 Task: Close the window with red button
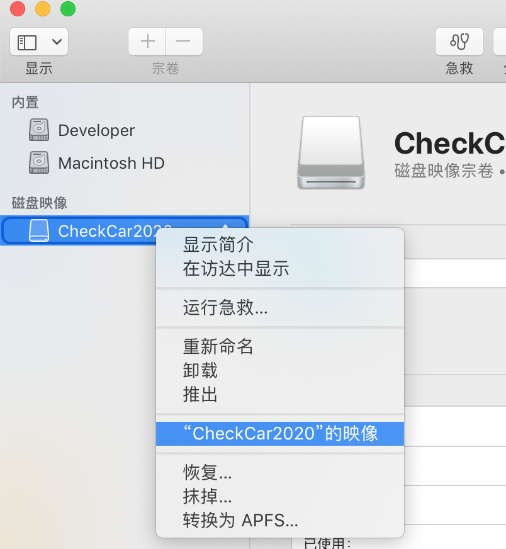(18, 9)
